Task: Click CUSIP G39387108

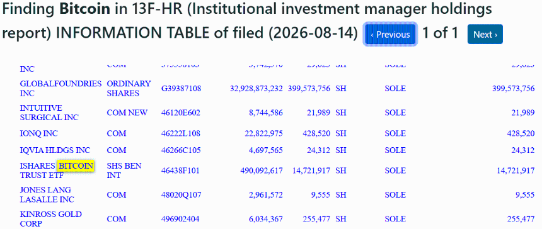Action: pos(181,89)
